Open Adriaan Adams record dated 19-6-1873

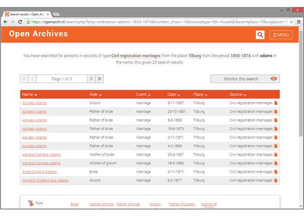point(34,129)
